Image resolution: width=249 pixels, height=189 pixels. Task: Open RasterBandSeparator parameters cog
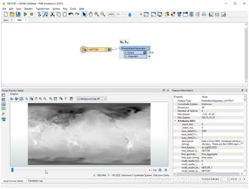148,48
